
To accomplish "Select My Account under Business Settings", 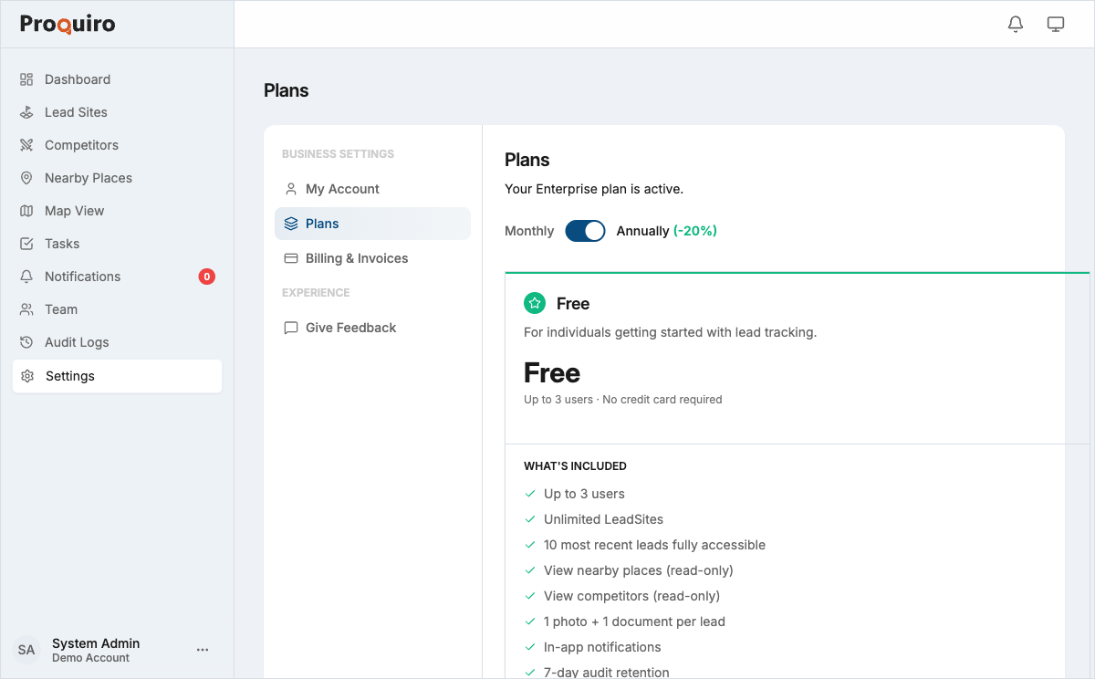I will tap(344, 188).
